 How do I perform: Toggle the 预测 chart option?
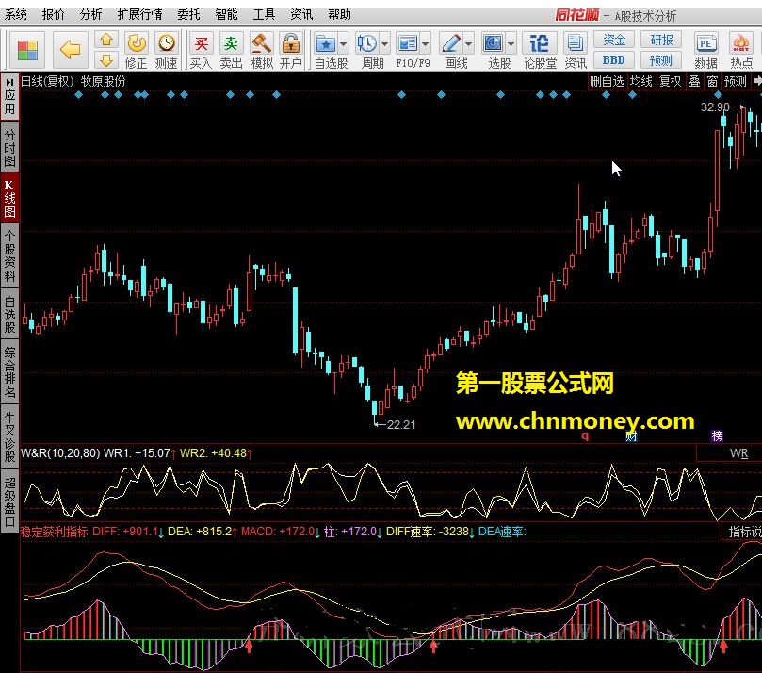(x=736, y=81)
